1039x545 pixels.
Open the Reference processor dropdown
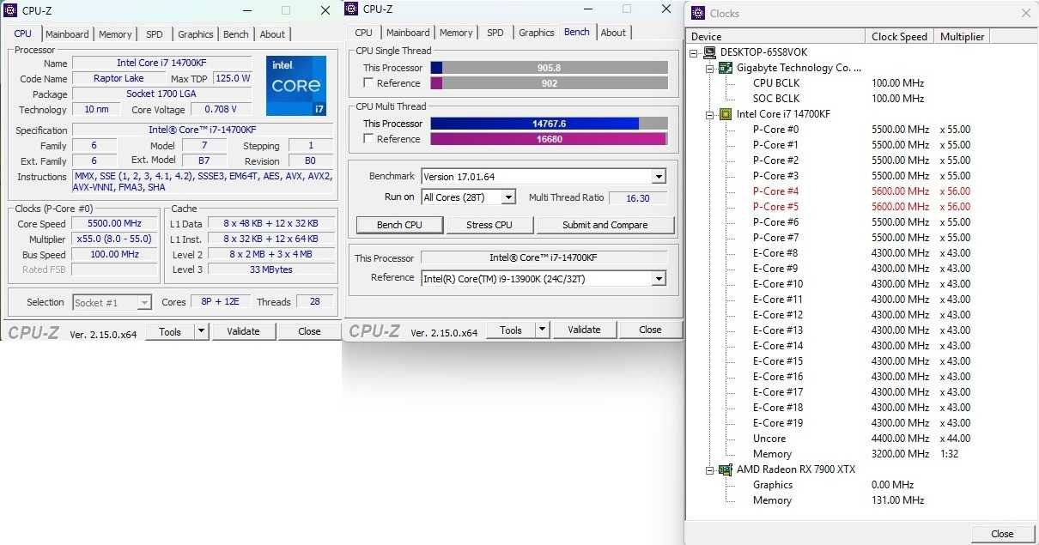(x=659, y=278)
